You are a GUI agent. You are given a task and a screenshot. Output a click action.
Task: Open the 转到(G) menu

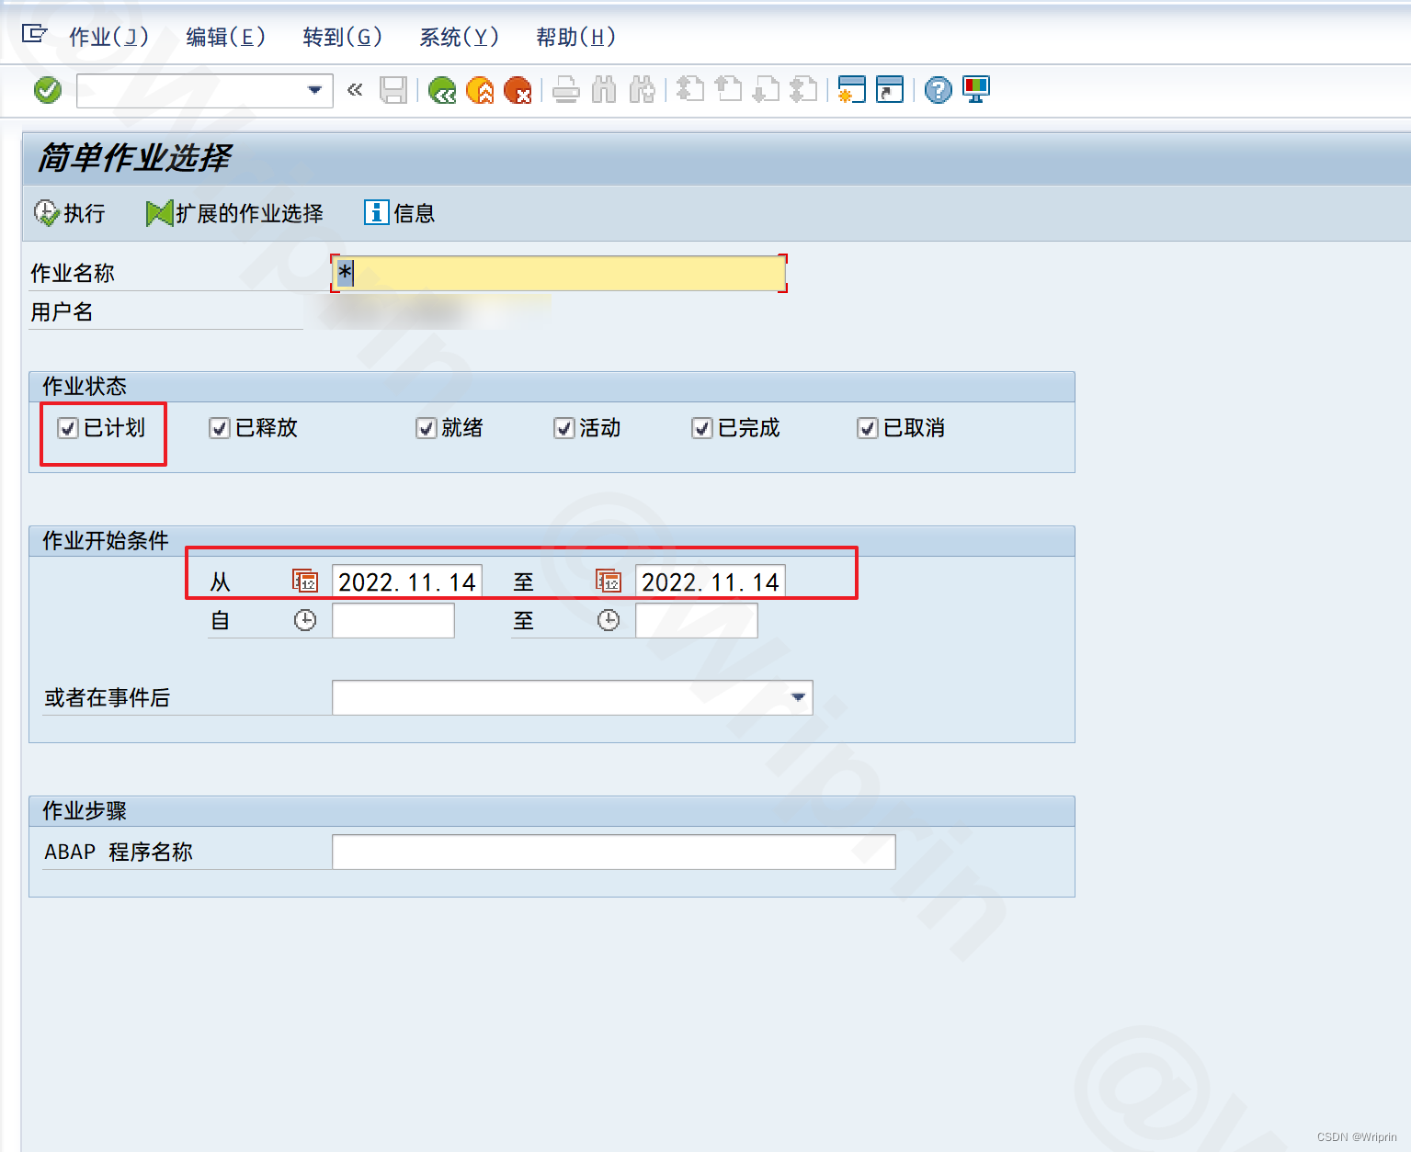340,38
